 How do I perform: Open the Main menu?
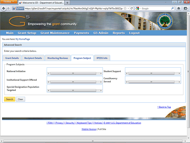tap(10, 33)
